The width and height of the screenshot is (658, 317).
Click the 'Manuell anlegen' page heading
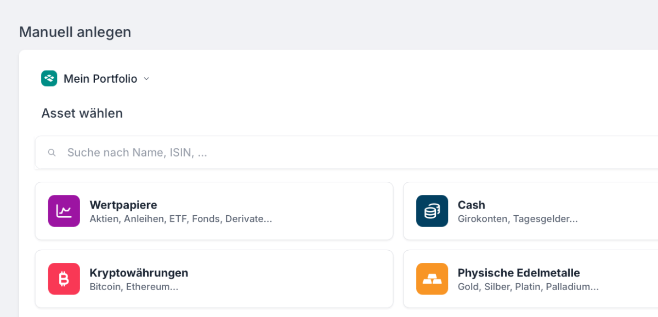pos(75,32)
